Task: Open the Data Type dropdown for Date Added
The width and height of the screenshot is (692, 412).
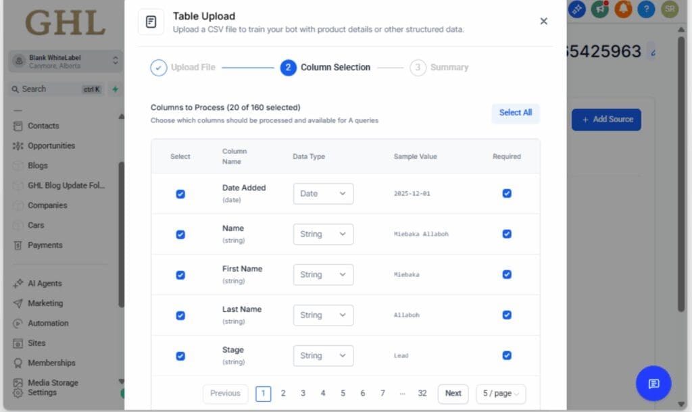Action: click(323, 193)
